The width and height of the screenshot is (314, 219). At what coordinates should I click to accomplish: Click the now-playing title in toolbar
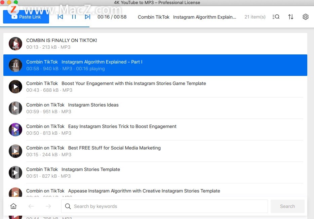coord(187,17)
